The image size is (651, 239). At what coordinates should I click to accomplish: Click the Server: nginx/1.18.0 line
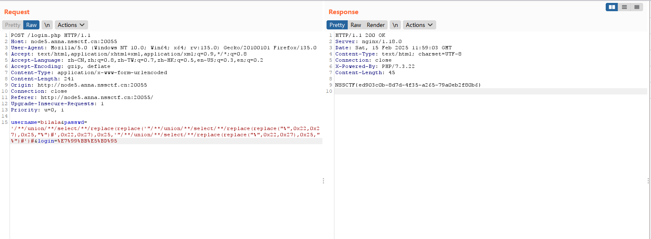pyautogui.click(x=368, y=41)
